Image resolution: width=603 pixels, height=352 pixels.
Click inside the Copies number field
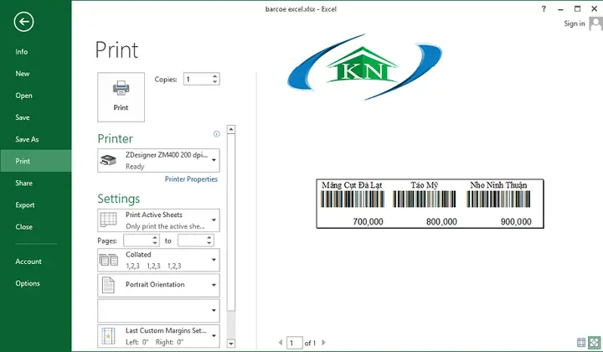tap(197, 80)
